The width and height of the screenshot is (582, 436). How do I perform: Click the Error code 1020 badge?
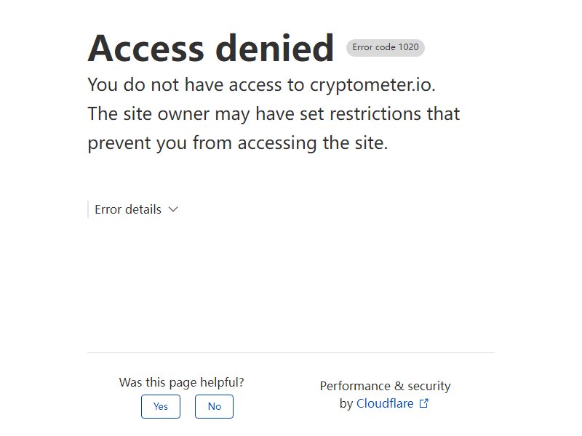[x=386, y=47]
